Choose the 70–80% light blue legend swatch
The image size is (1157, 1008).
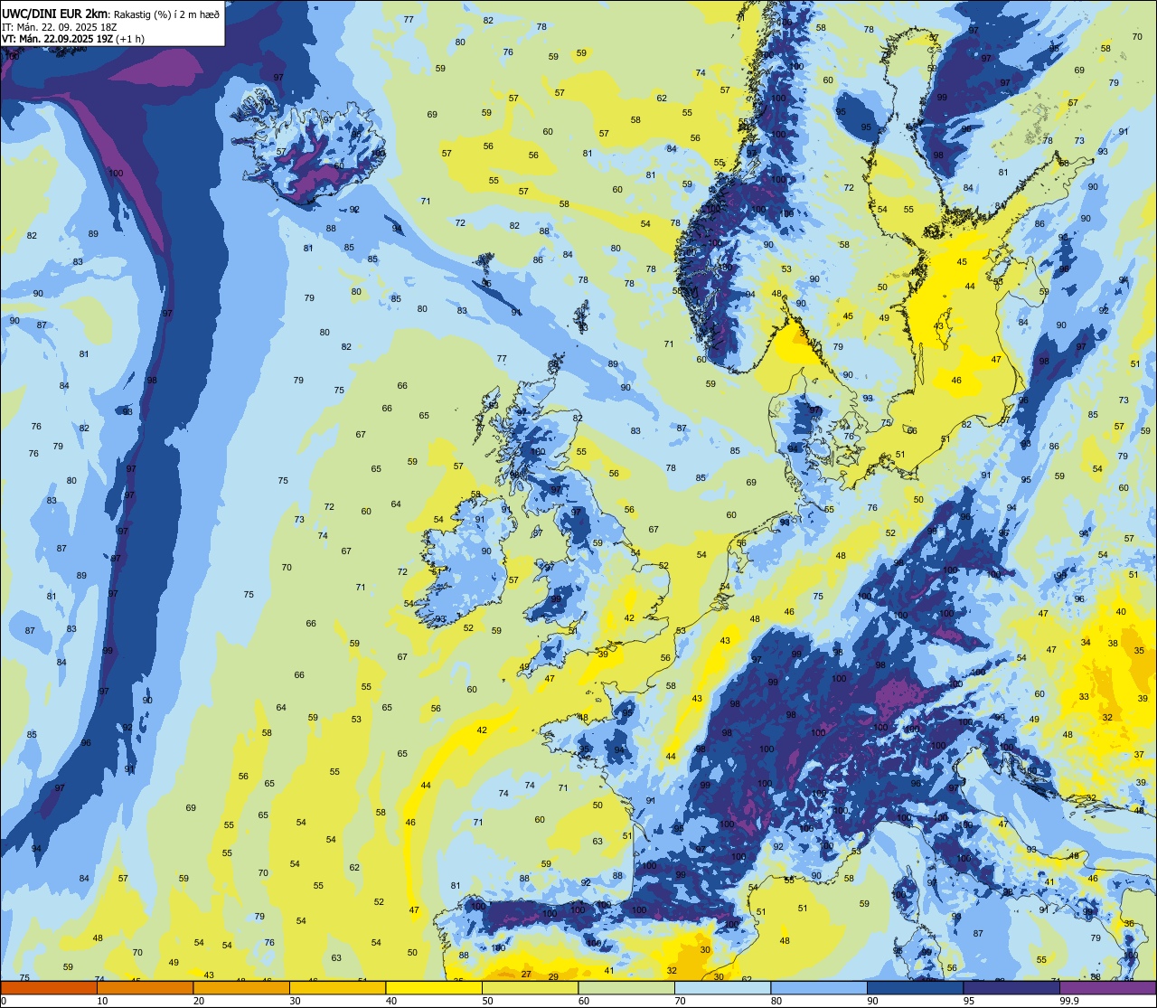click(x=722, y=987)
